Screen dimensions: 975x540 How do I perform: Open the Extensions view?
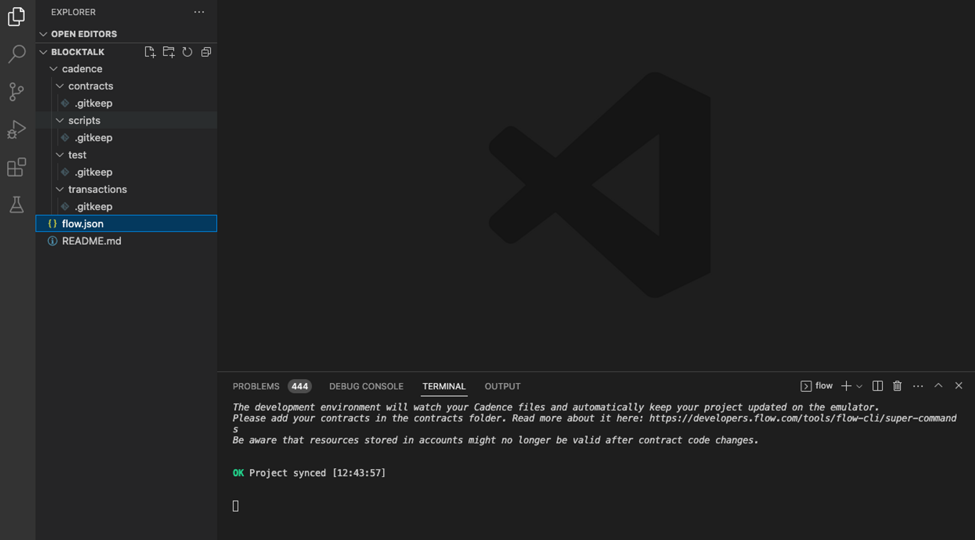(17, 167)
